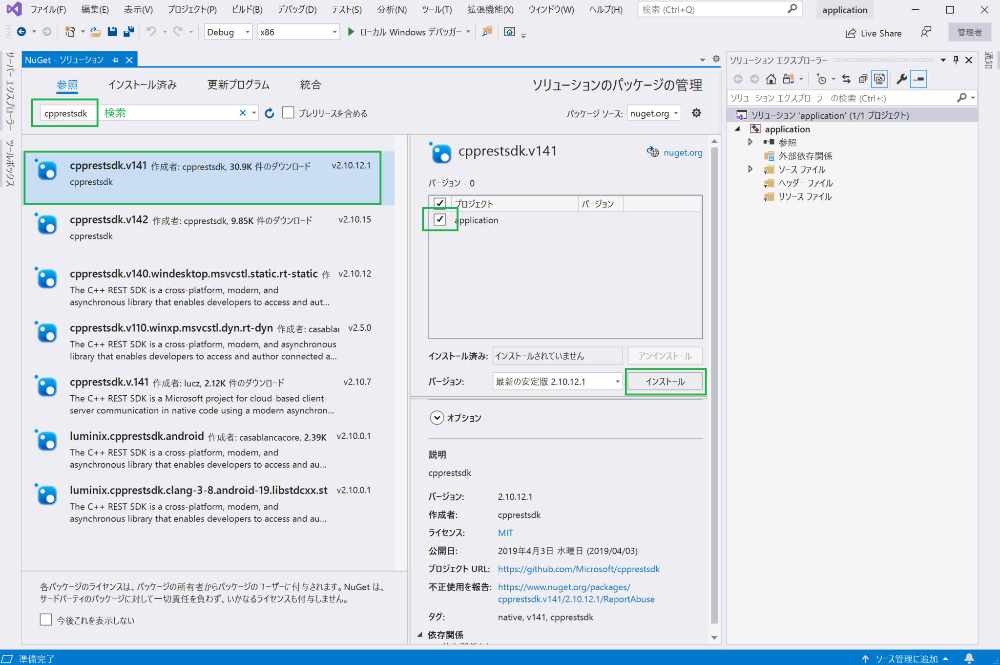Image resolution: width=1000 pixels, height=665 pixels.
Task: Uncheck the application project in the version table
Action: [x=440, y=220]
